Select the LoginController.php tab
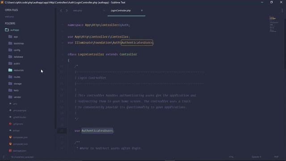Viewport: 286px width, 161px height. pos(121,11)
